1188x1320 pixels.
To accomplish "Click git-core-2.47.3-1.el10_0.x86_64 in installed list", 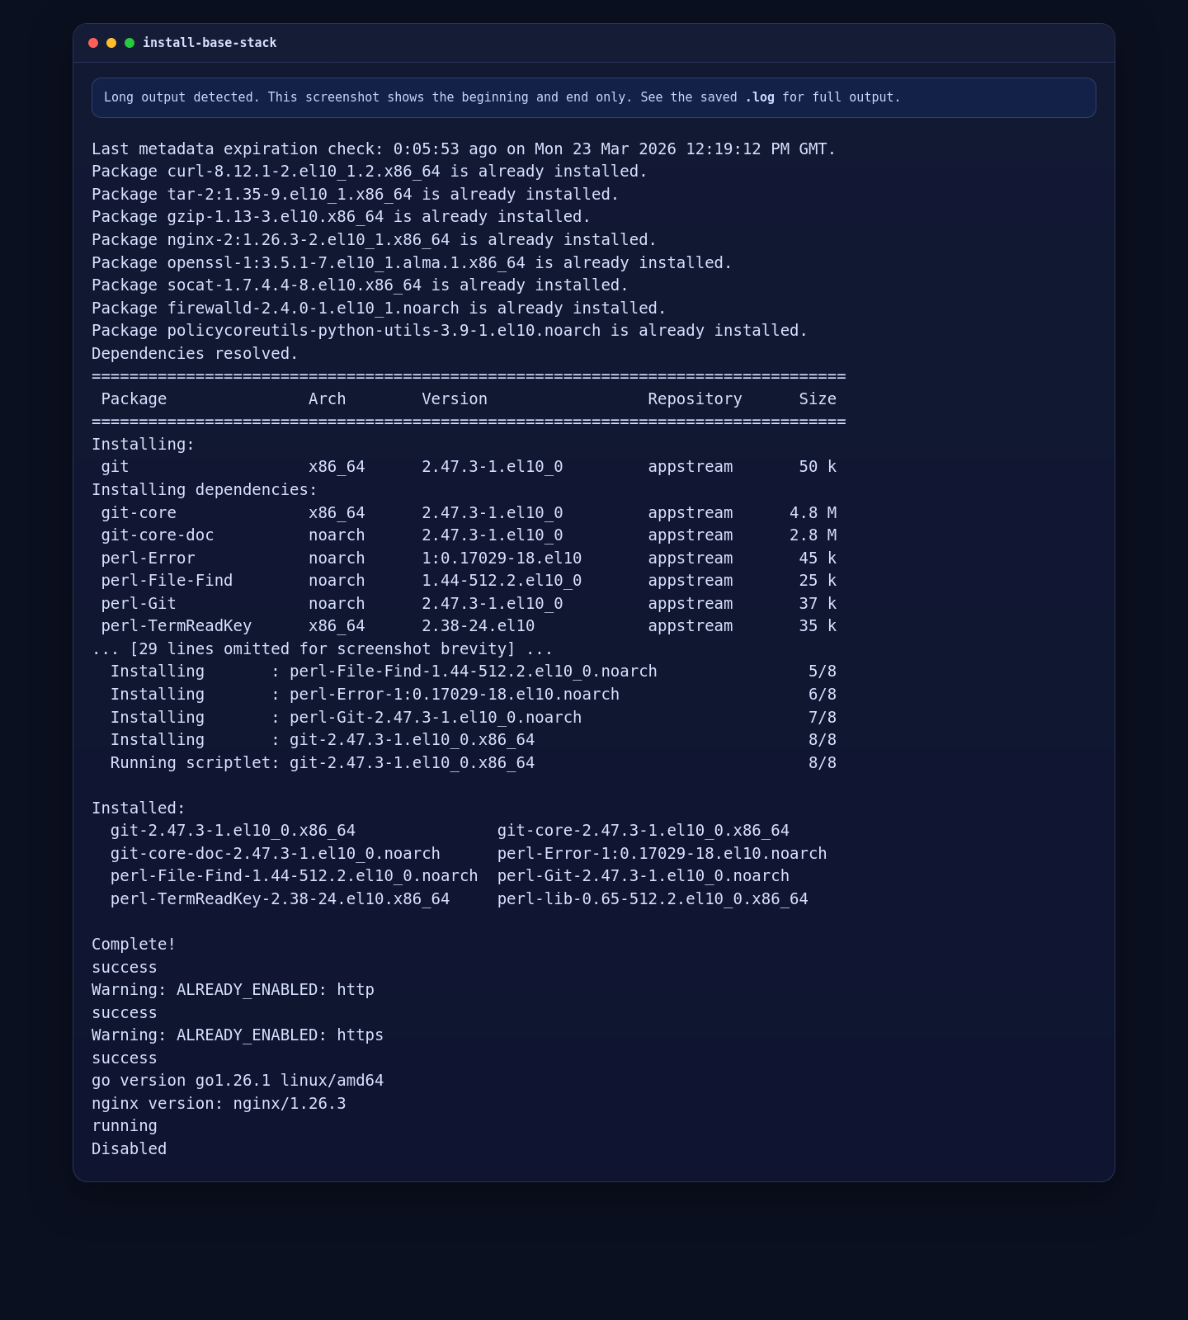I will pyautogui.click(x=643, y=831).
